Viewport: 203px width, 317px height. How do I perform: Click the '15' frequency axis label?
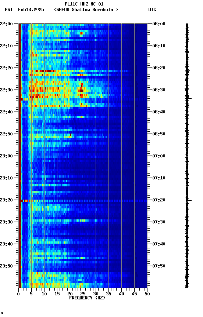tap(57, 294)
